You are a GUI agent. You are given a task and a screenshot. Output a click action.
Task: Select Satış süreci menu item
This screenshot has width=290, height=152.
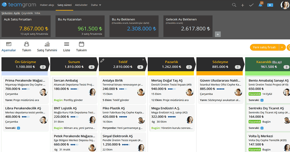pos(64,5)
